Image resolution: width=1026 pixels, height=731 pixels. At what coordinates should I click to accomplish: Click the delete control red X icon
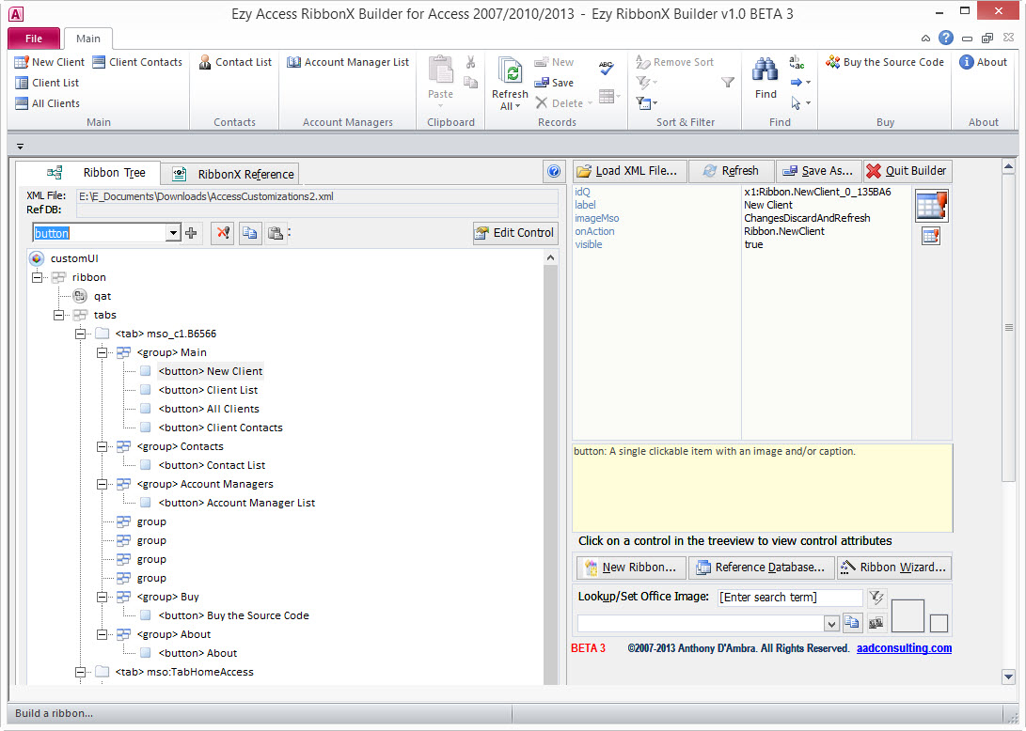click(223, 233)
